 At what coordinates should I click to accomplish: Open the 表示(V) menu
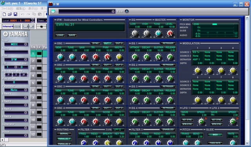[33, 9]
